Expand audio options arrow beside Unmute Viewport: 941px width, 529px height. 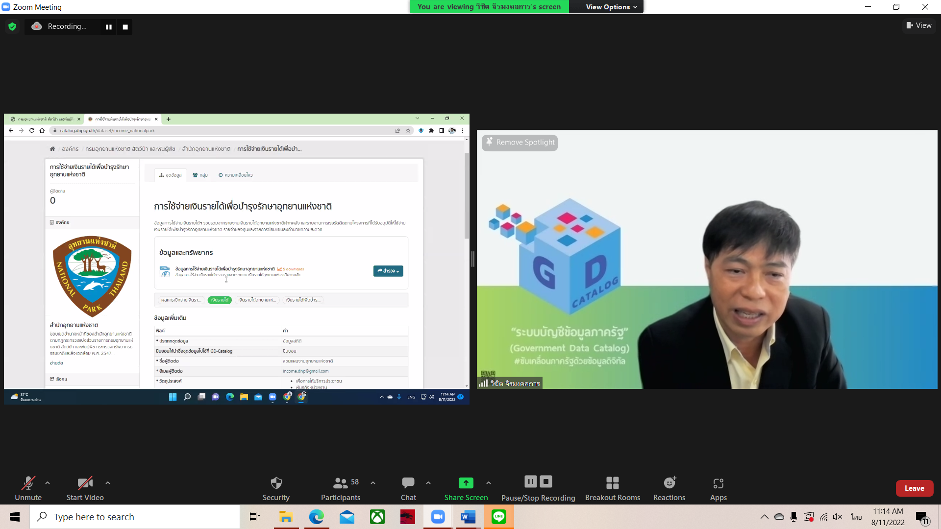(x=48, y=483)
